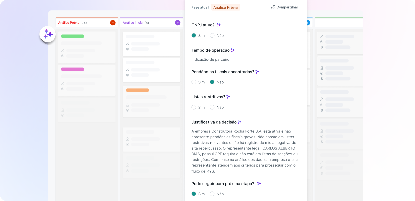Viewport: 415px width, 201px height.
Task: Add card to Análise inicial column
Action: click(178, 23)
